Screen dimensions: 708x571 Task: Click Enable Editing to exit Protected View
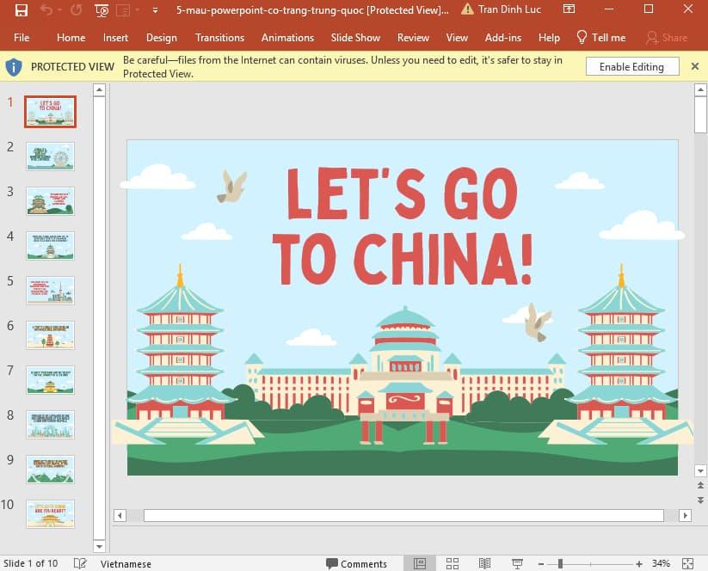click(631, 66)
